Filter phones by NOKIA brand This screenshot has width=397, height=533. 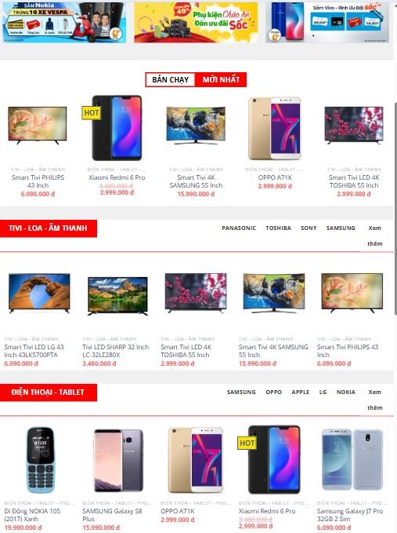tap(346, 392)
